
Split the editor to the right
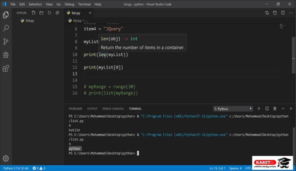283,13
